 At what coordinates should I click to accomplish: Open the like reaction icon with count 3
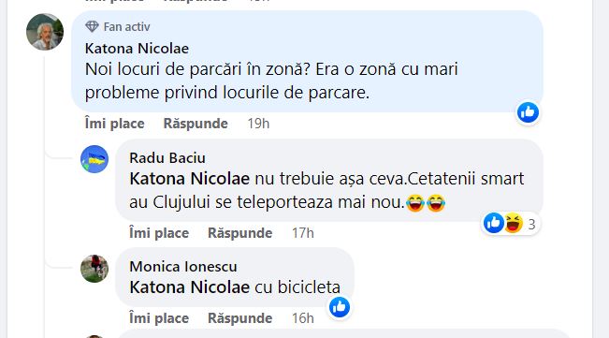click(494, 224)
